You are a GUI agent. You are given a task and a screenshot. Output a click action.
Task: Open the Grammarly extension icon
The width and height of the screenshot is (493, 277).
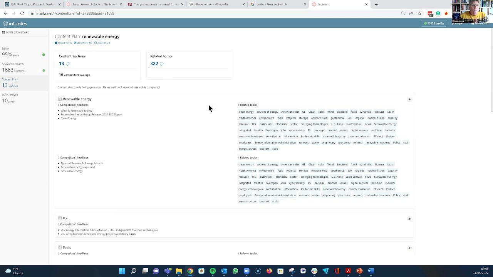click(438, 13)
